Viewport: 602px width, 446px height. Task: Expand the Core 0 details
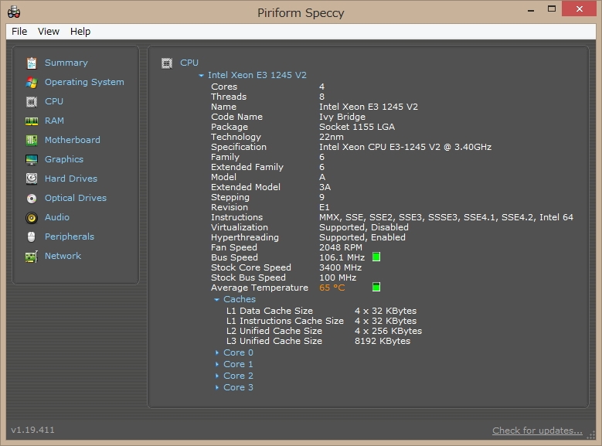[x=217, y=352]
